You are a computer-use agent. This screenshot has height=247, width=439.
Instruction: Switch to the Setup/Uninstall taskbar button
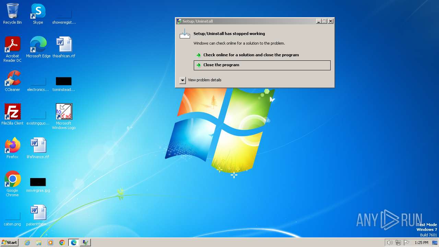click(x=85, y=243)
